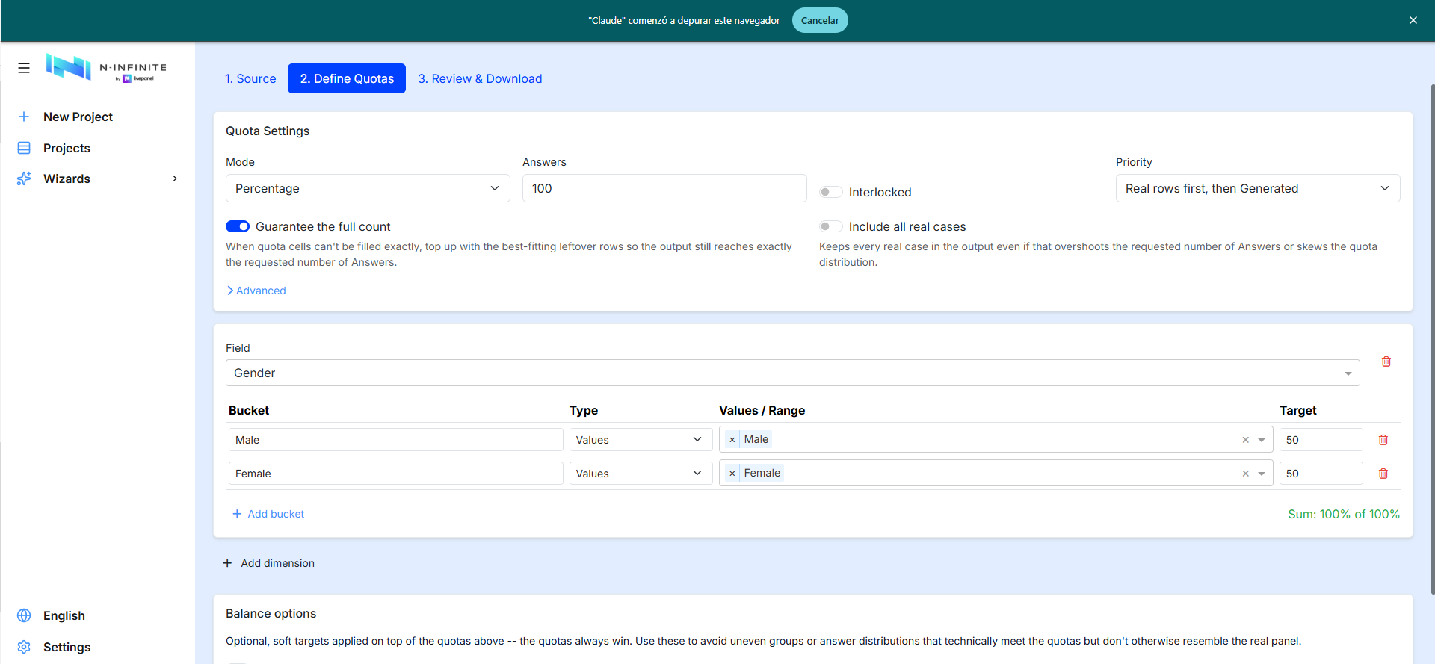This screenshot has height=664, width=1435.
Task: Open the Mode Percentage dropdown
Action: tap(368, 188)
